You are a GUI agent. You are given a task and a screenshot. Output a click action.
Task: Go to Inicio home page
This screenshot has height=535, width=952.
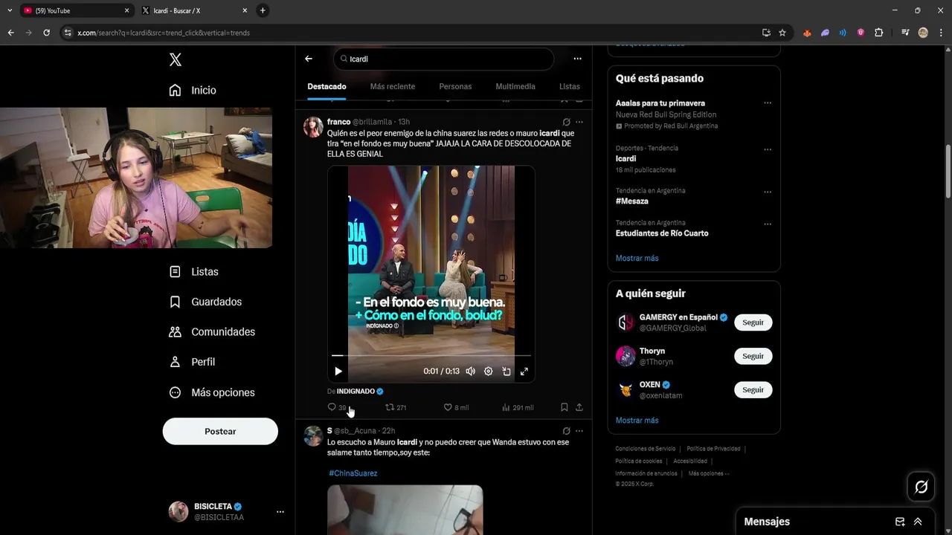[193, 90]
